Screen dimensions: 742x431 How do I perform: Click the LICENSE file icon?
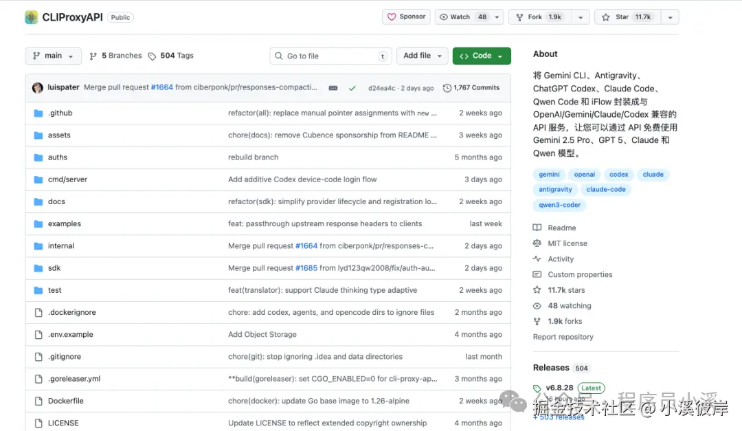[38, 423]
